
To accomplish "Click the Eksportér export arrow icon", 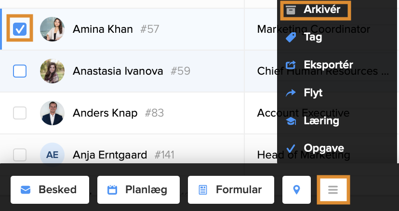I will pos(291,65).
